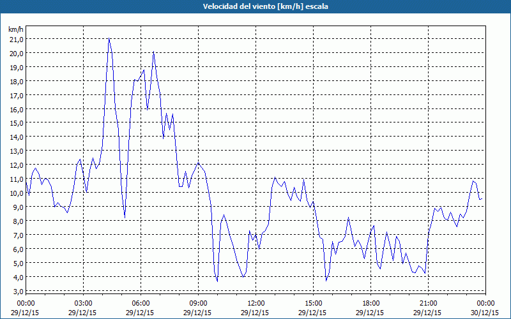Click the 30/12/15 date label
The width and height of the screenshot is (511, 319).
(x=485, y=313)
